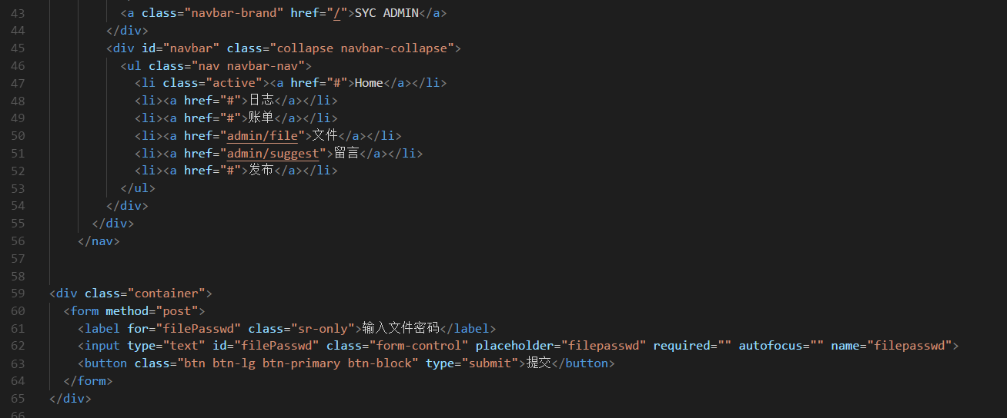Screen dimensions: 1007x418
Task: Click line number 43 in the gutter
Action: [18, 13]
